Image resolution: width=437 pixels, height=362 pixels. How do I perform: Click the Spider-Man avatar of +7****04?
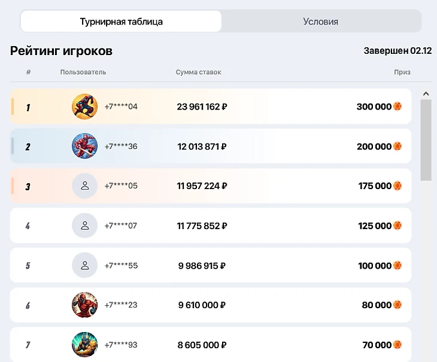85,107
